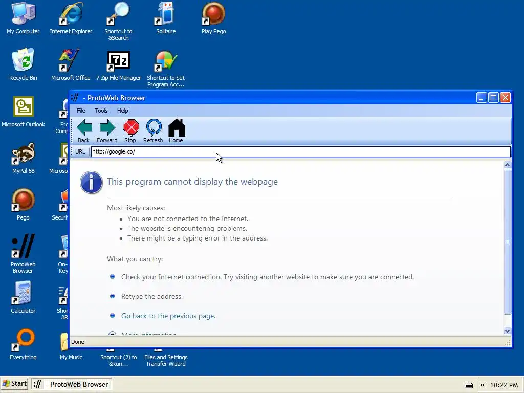
Task: Refresh the current page
Action: coord(154,131)
